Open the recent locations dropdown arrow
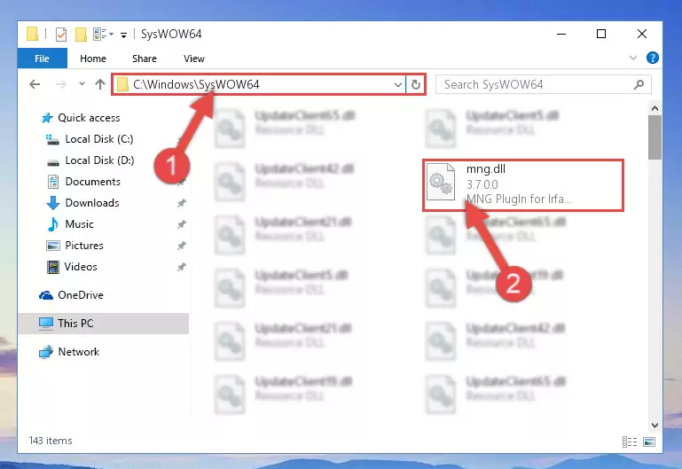This screenshot has height=469, width=682. click(x=82, y=84)
